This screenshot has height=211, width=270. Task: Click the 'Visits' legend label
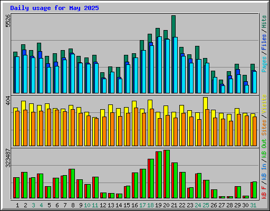[264, 104]
